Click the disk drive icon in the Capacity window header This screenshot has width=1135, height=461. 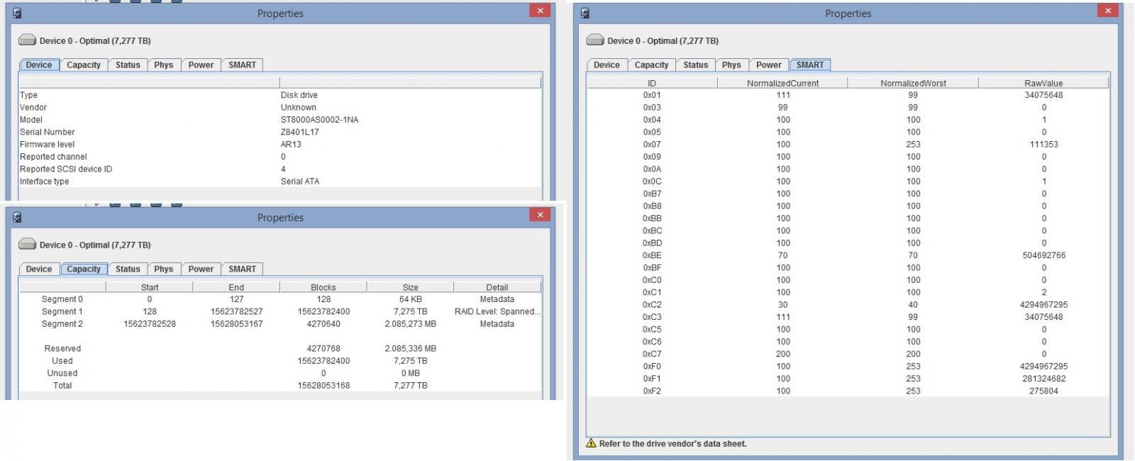(28, 245)
